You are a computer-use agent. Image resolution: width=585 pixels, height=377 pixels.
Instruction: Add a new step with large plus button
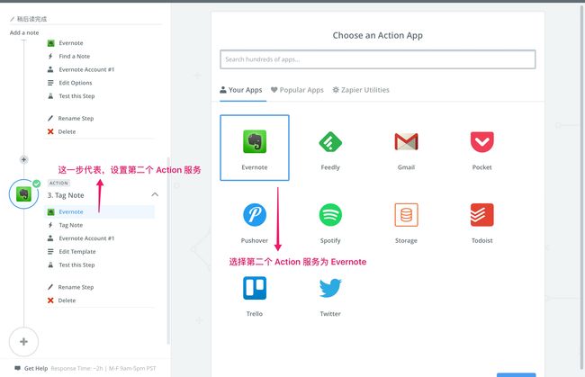click(23, 342)
